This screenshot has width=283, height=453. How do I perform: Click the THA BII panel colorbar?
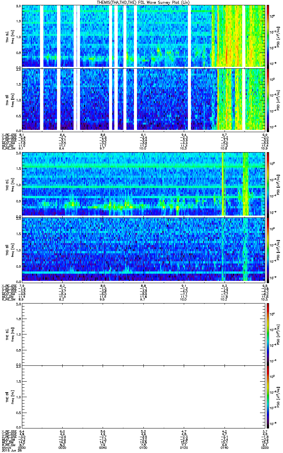[268, 99]
